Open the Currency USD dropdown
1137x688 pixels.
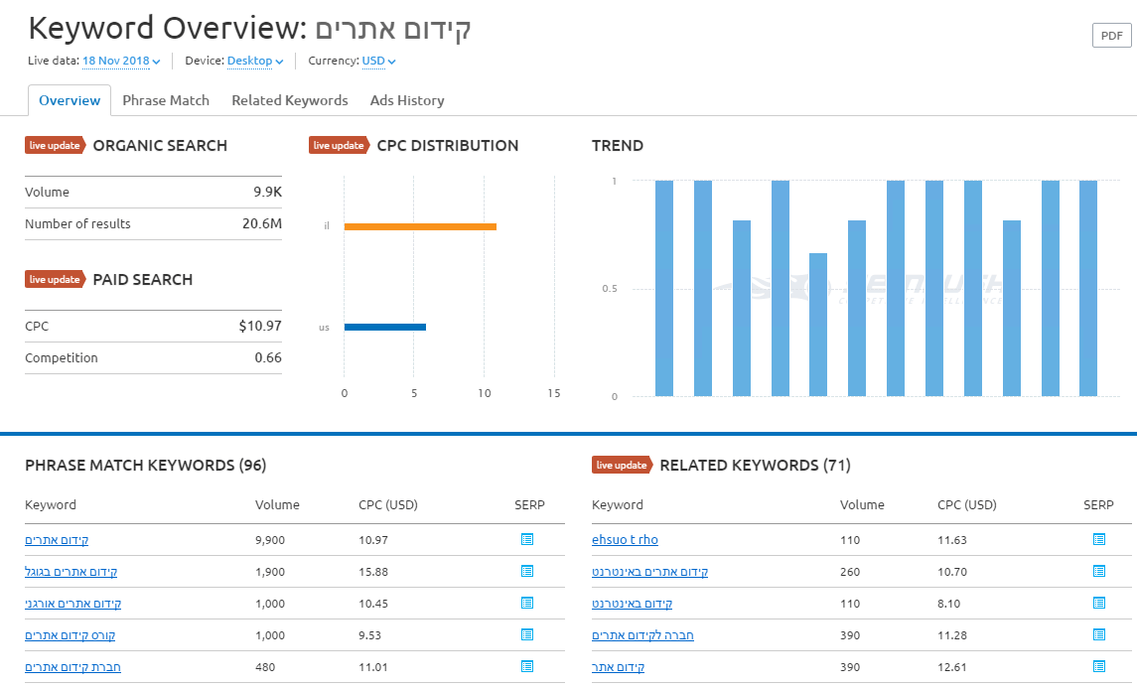click(x=378, y=61)
